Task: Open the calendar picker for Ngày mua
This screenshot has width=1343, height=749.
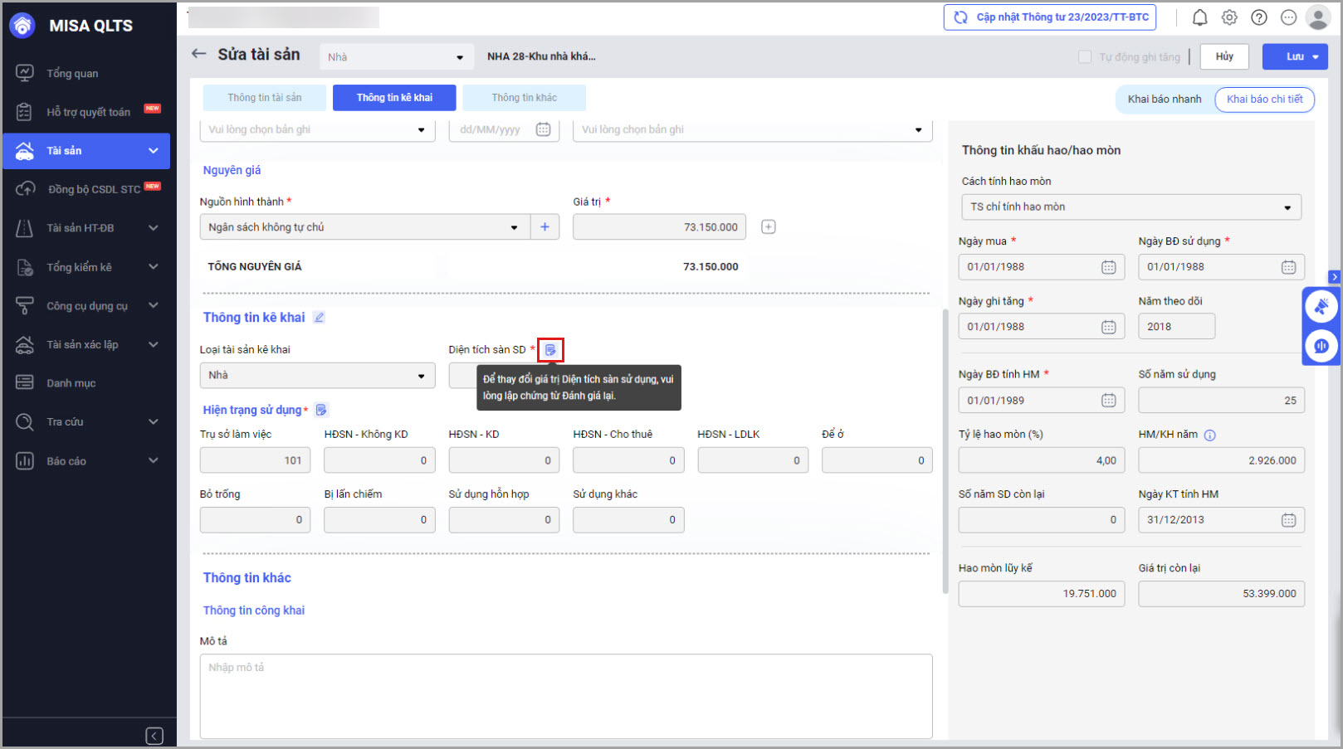Action: [1108, 267]
